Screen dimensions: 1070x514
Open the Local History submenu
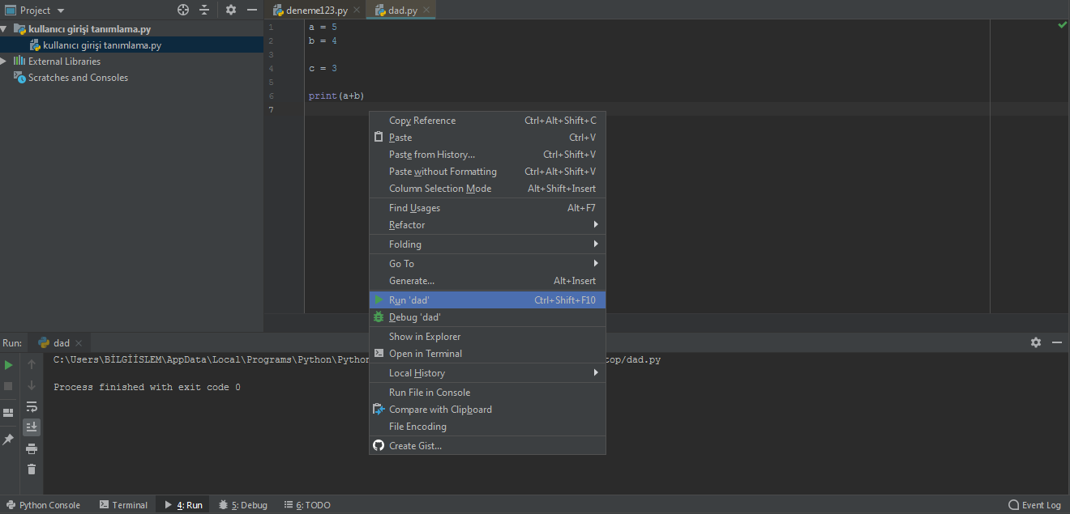tap(487, 373)
